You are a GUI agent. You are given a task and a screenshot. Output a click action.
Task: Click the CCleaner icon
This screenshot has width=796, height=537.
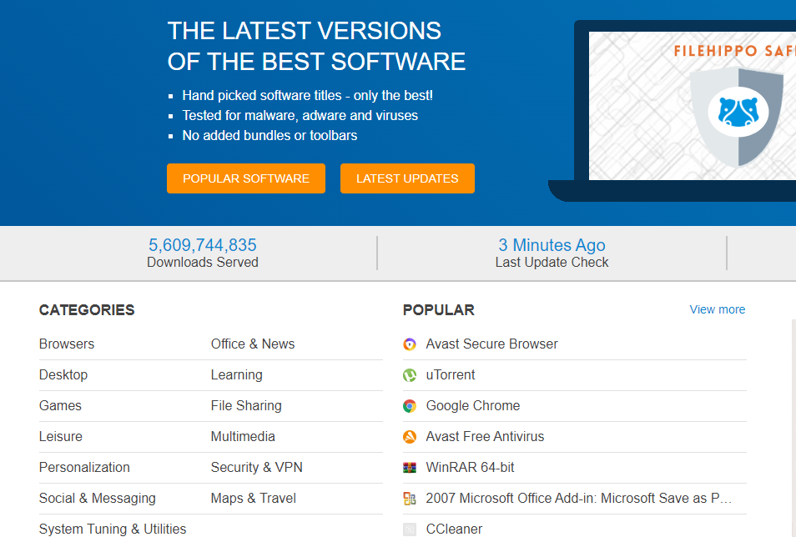coord(410,529)
